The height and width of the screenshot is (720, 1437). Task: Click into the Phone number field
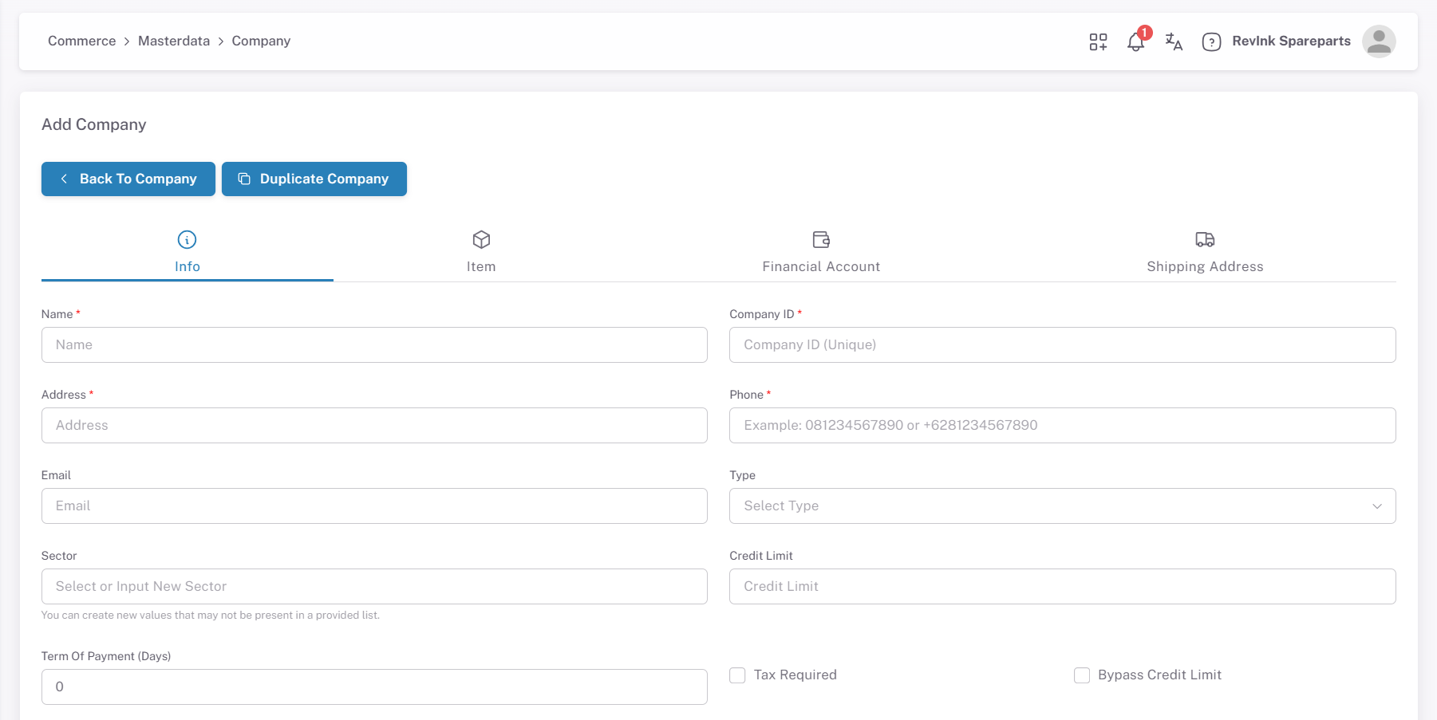[1062, 425]
